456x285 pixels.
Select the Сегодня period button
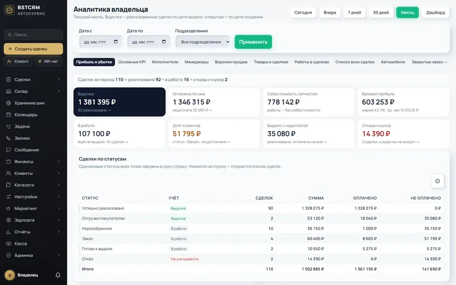click(x=303, y=13)
